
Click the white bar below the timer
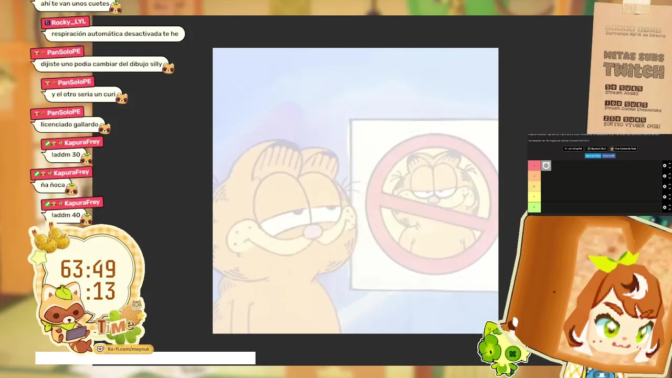tap(145, 358)
